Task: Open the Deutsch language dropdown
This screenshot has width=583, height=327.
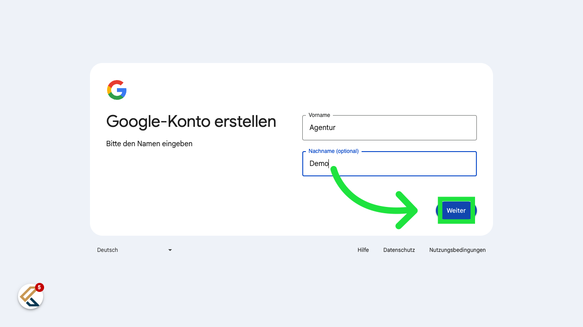Action: (x=135, y=250)
